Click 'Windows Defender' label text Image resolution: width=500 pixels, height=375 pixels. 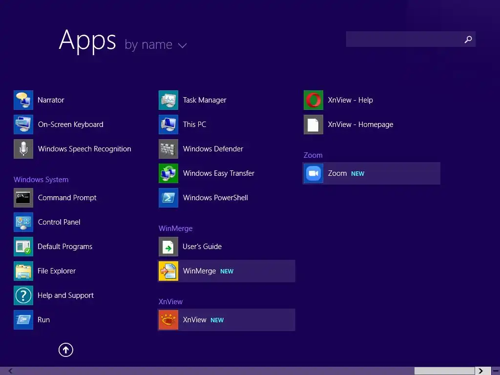[213, 149]
